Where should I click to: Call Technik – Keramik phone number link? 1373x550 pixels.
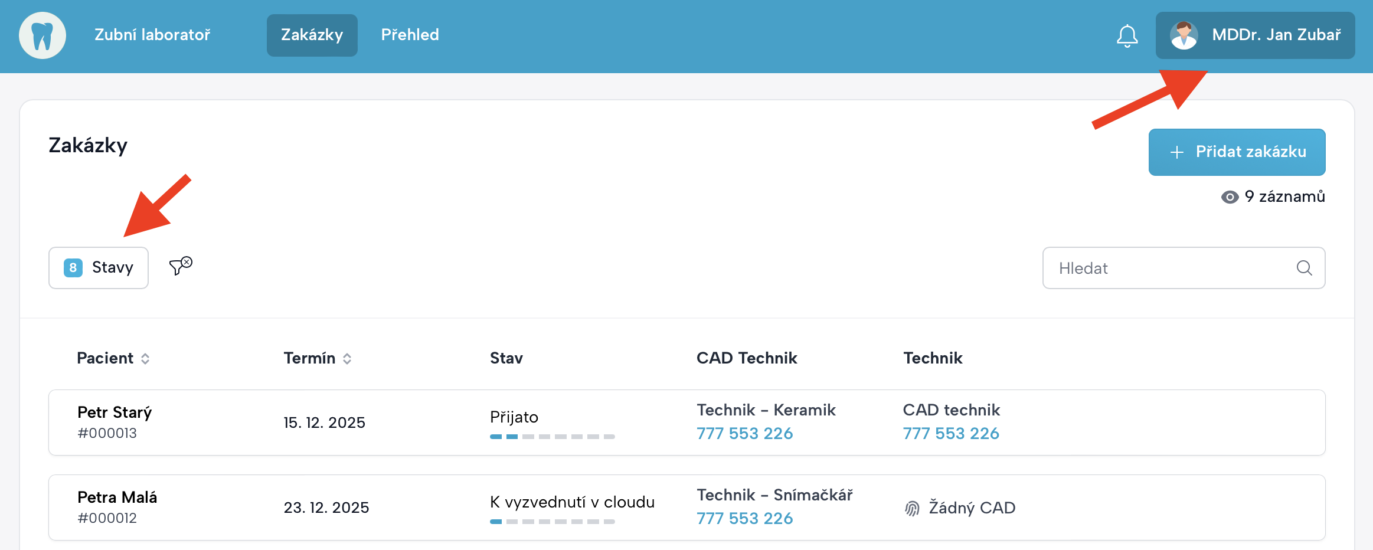pos(744,434)
